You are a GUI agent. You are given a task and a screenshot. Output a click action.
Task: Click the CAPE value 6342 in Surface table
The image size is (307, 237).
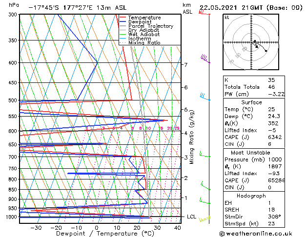point(275,137)
